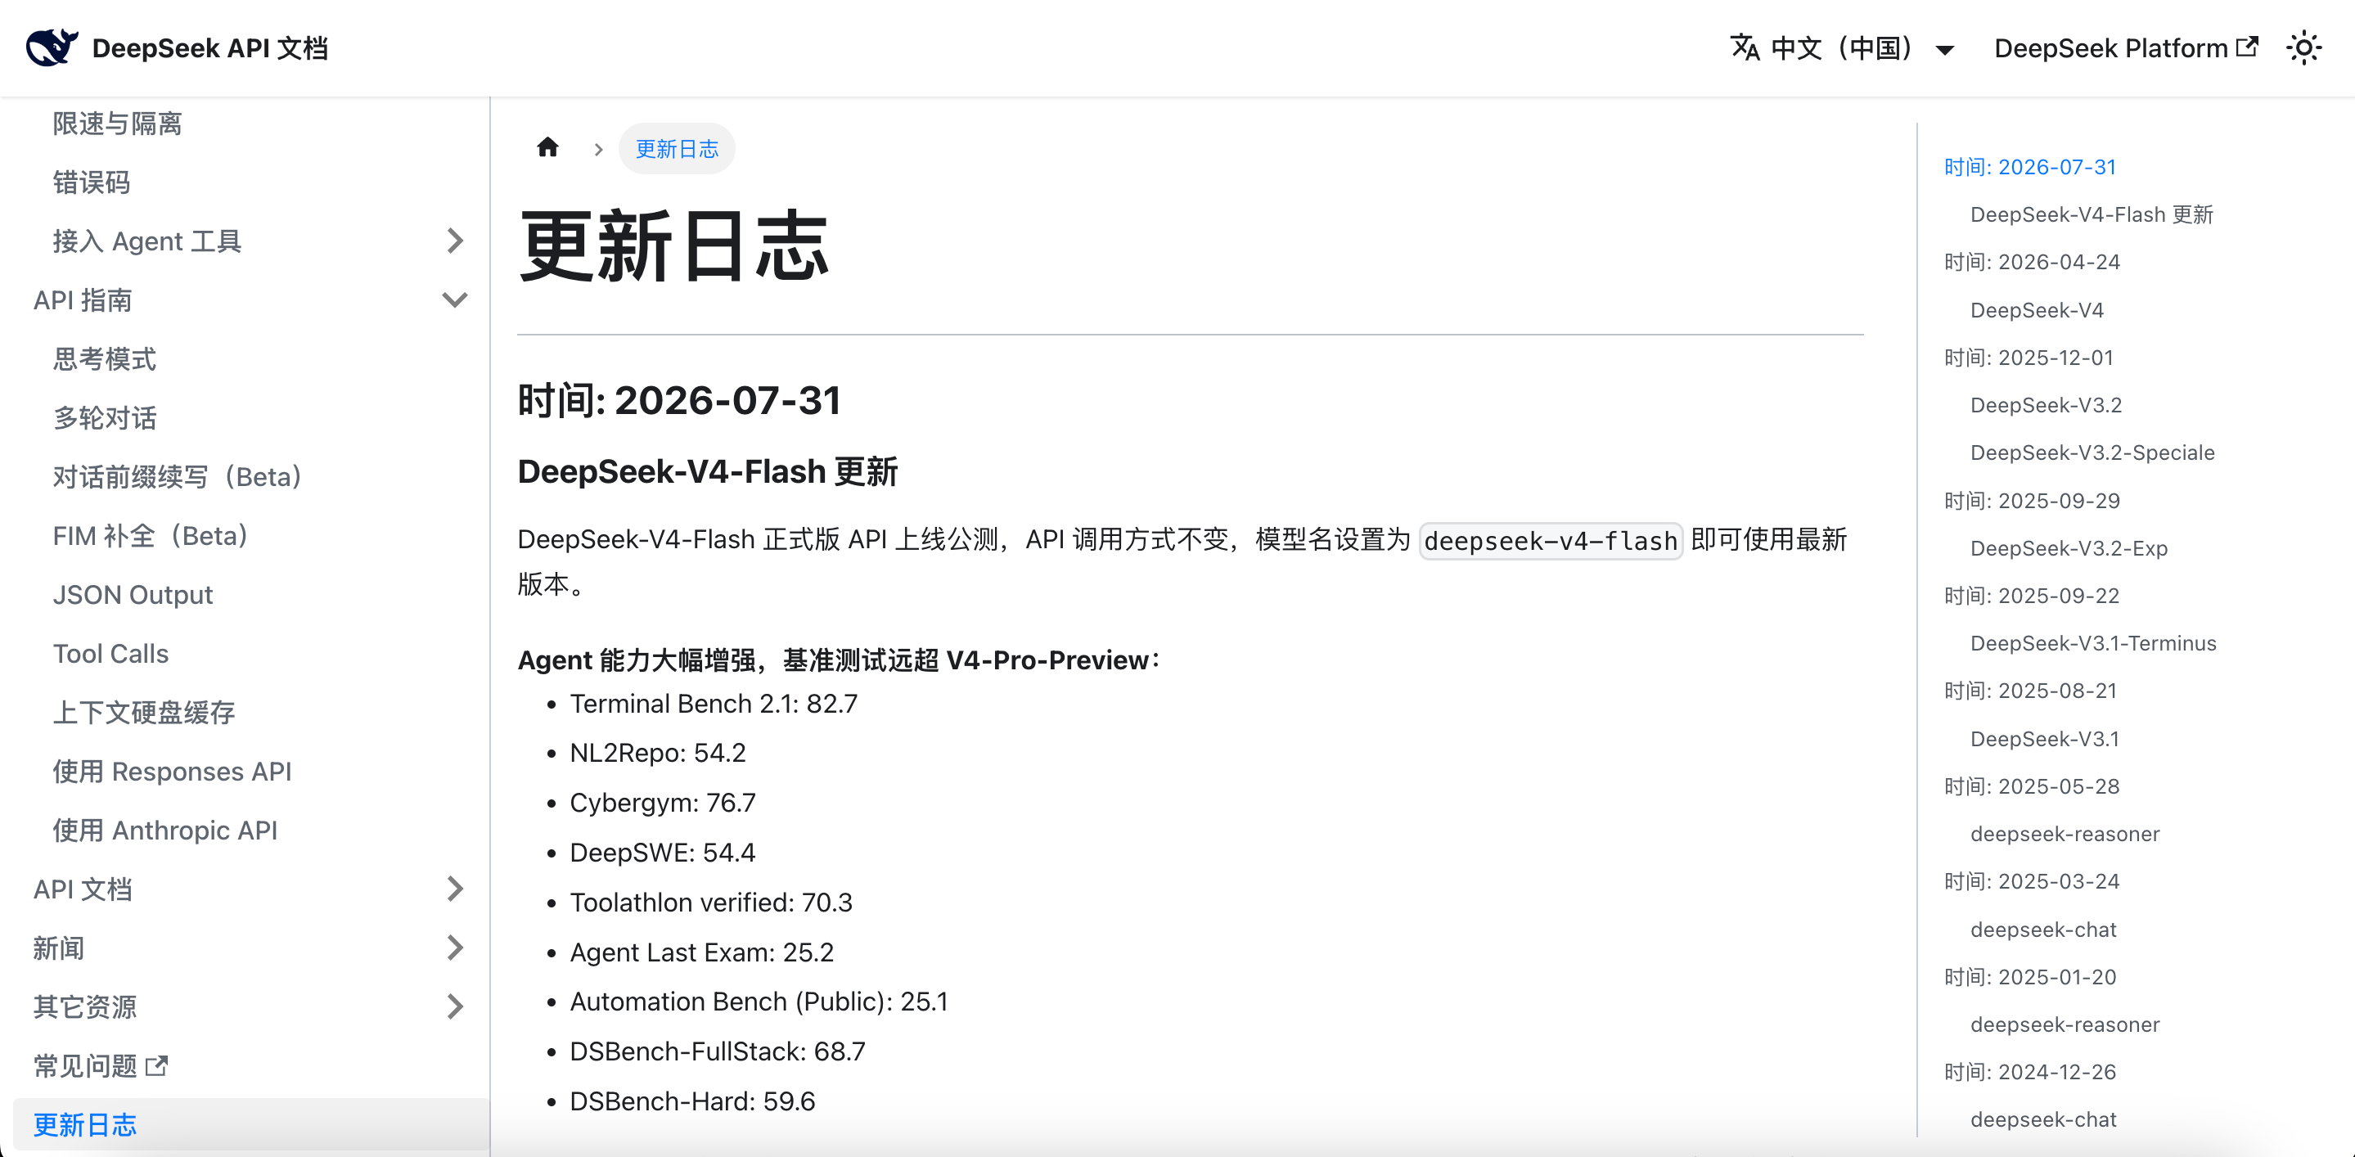The height and width of the screenshot is (1157, 2355).
Task: Jump to 时间: 2025-09-29 in contents
Action: 2031,501
